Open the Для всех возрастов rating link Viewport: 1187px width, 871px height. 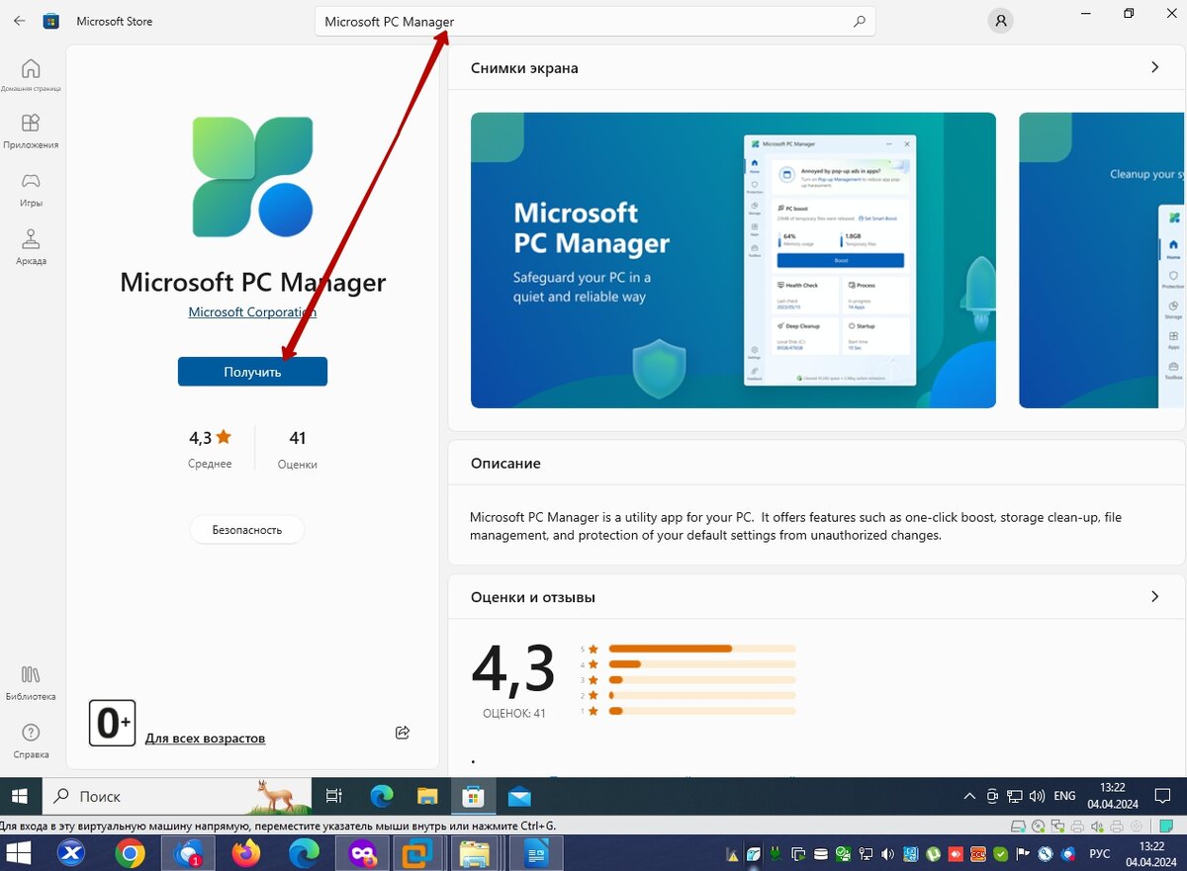click(205, 739)
